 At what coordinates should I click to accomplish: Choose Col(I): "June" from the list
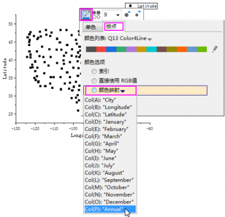pos(110,159)
